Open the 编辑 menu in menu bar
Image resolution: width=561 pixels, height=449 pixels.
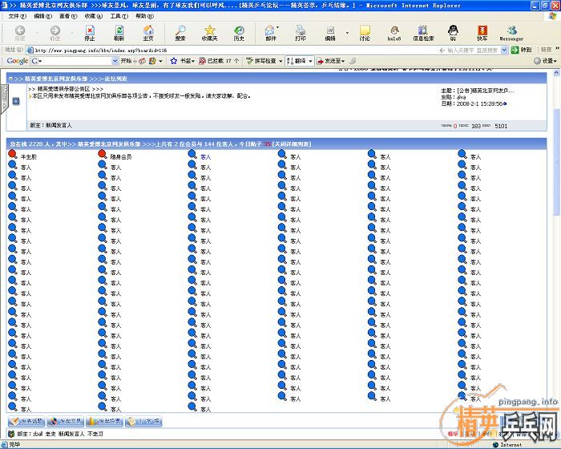tap(43, 16)
